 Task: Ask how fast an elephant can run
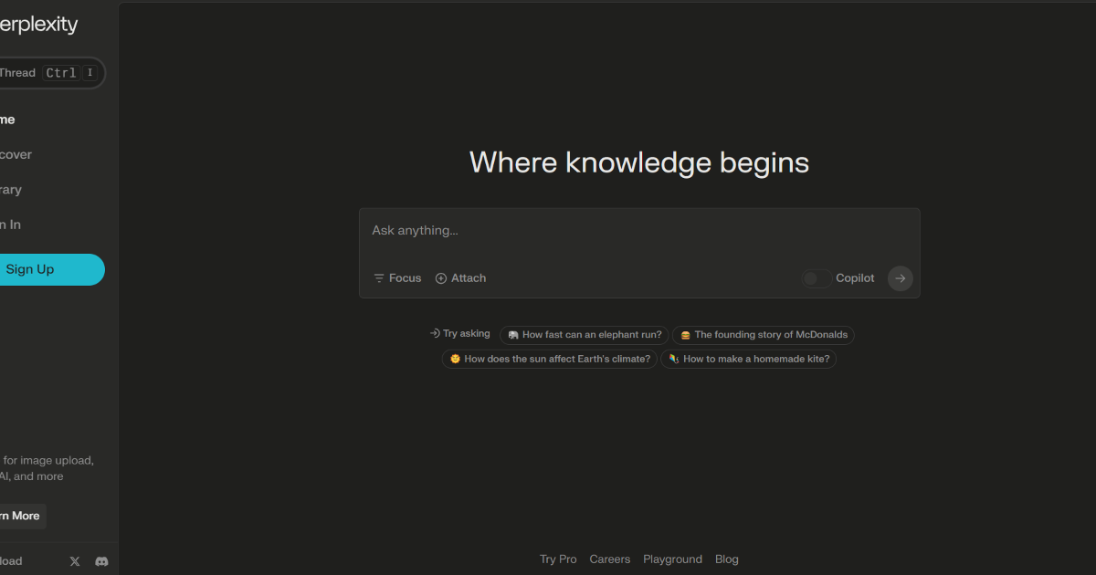point(585,334)
